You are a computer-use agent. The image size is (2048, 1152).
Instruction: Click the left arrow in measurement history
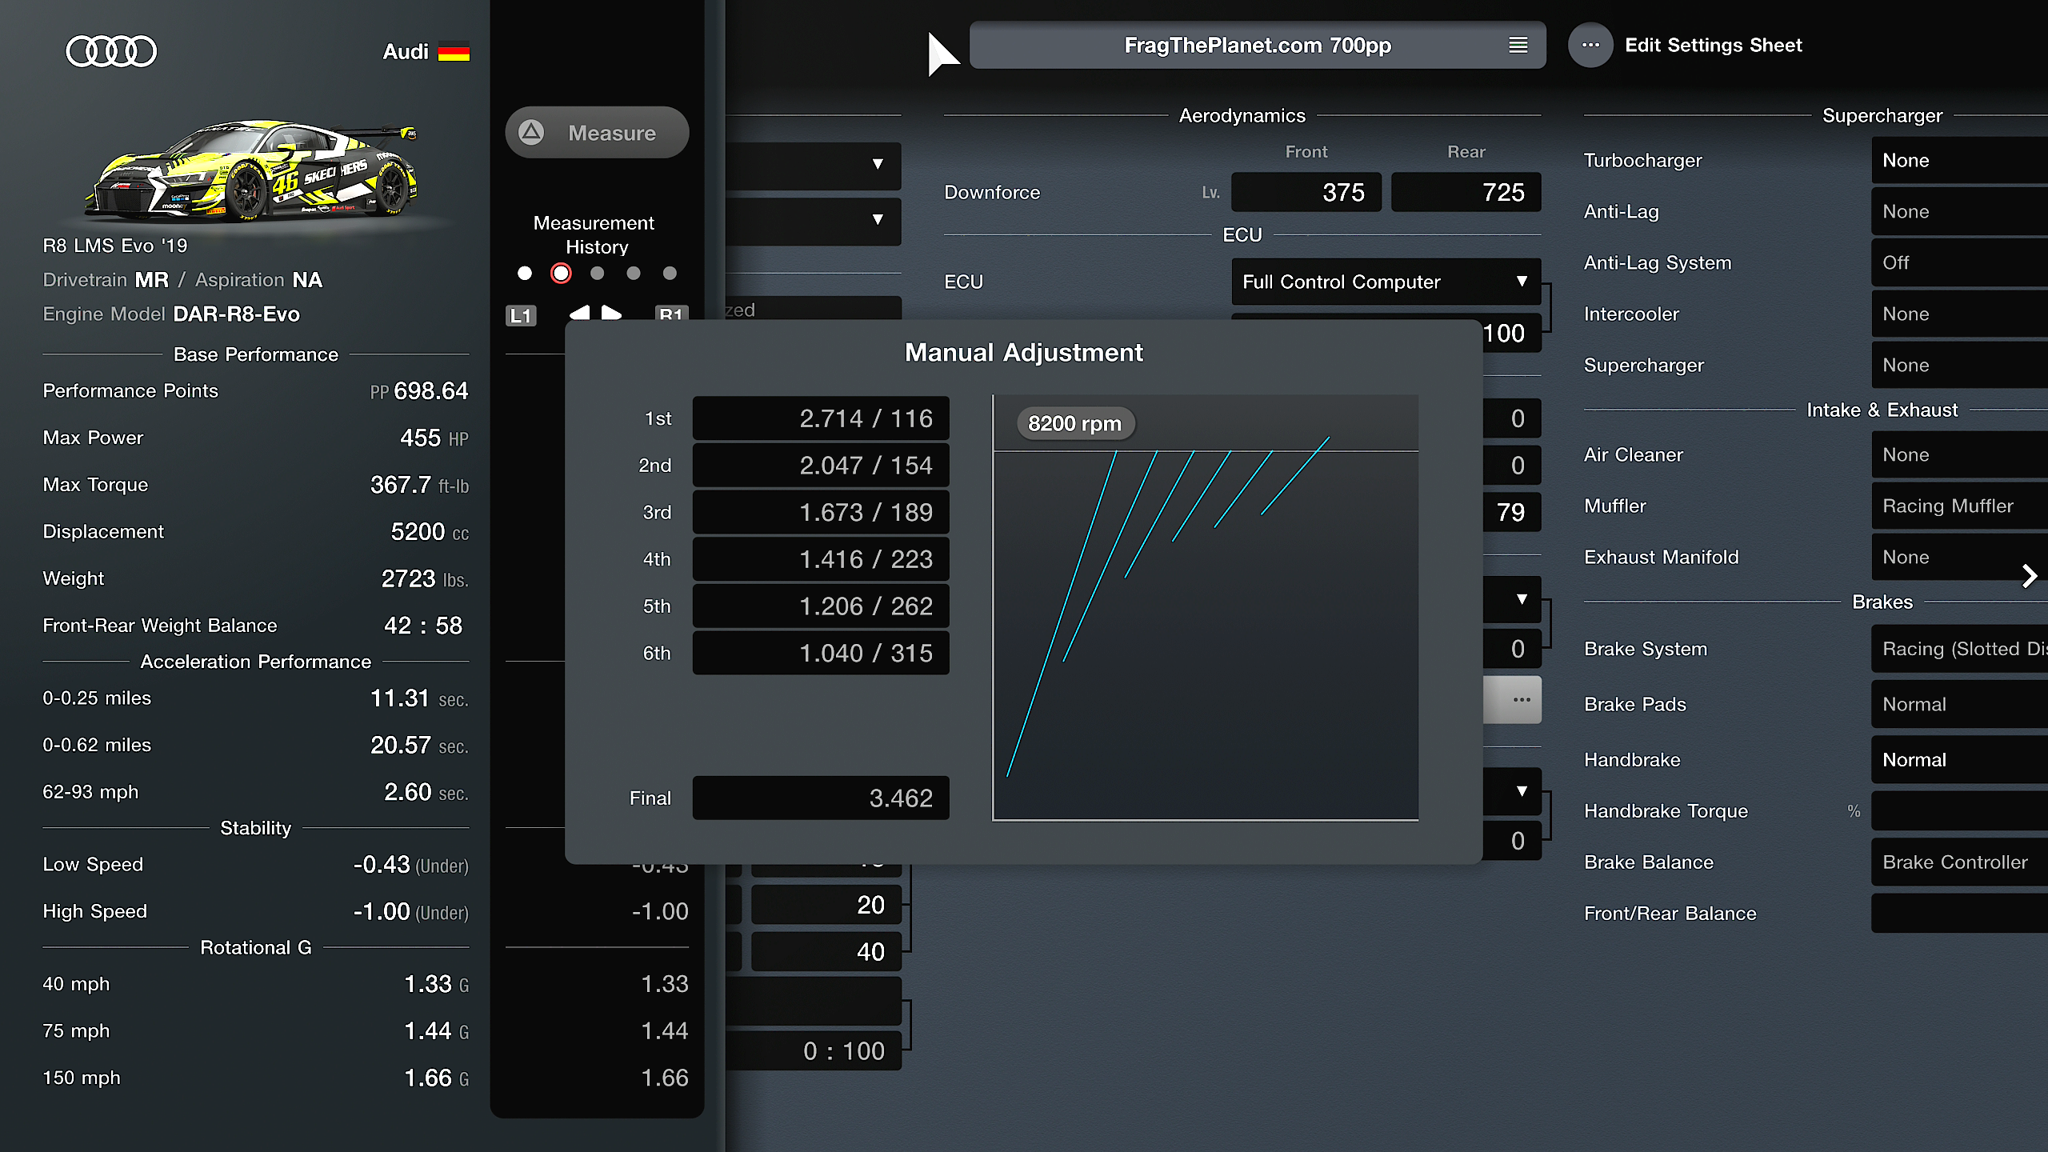(x=580, y=313)
